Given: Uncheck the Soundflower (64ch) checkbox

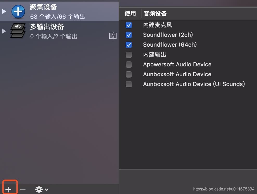Looking at the screenshot, I should (129, 45).
